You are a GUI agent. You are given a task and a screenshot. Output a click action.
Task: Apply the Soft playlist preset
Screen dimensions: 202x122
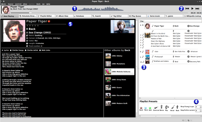pyautogui.click(x=150, y=109)
